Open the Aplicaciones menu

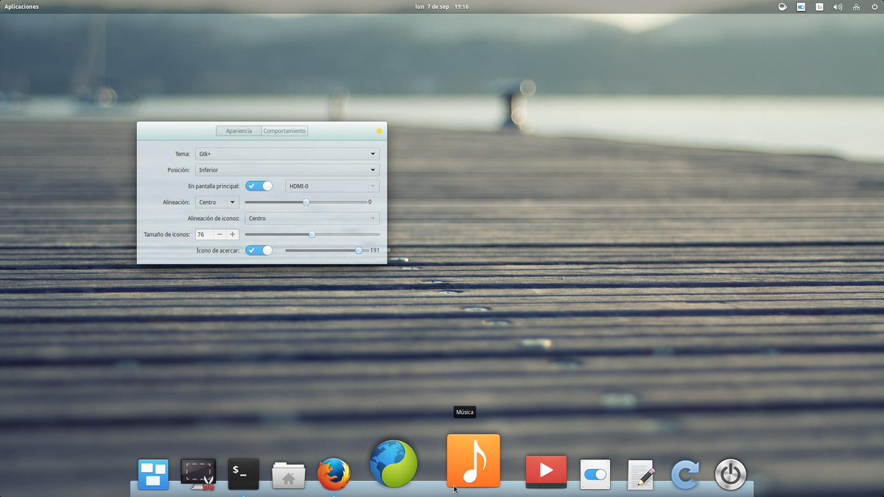pyautogui.click(x=21, y=7)
